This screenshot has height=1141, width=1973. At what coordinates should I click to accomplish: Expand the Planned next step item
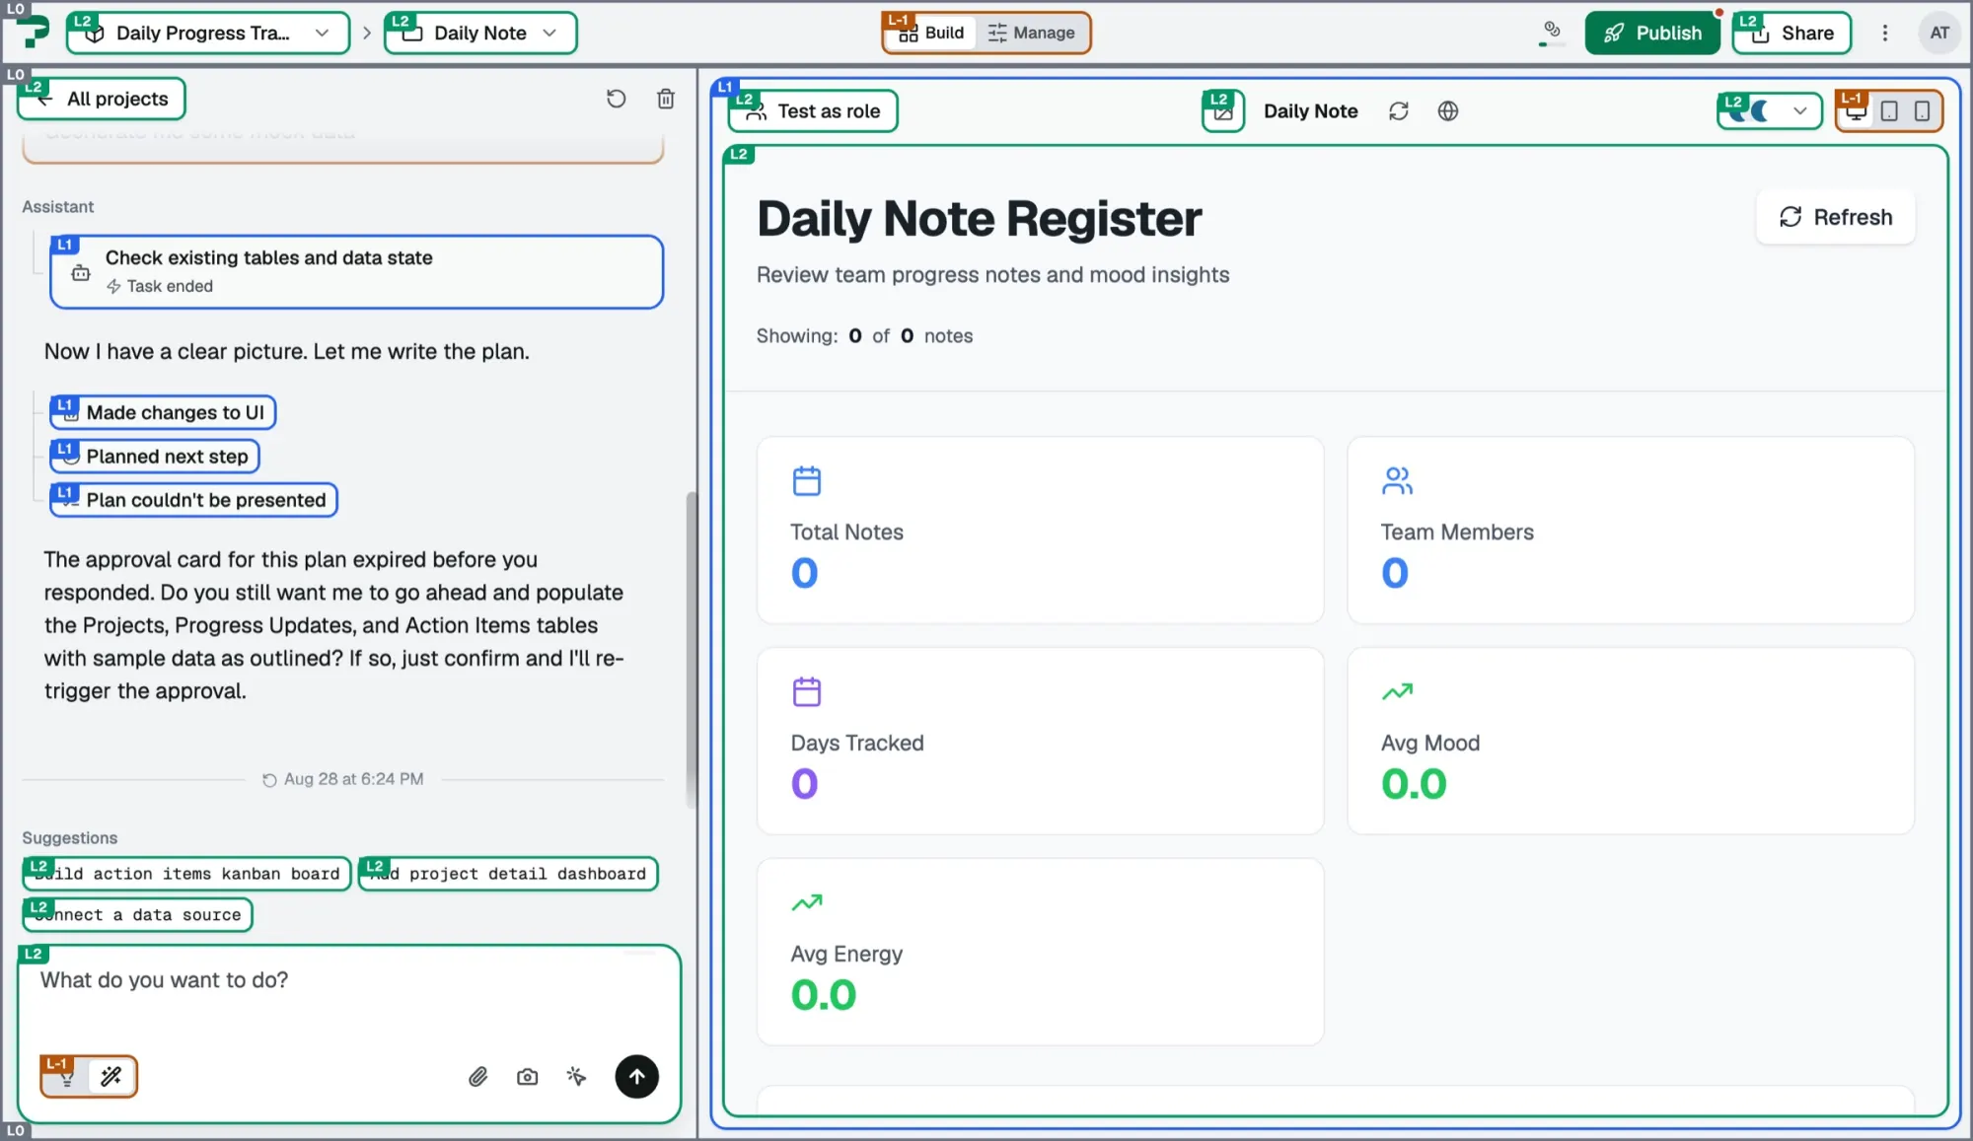[x=155, y=456]
